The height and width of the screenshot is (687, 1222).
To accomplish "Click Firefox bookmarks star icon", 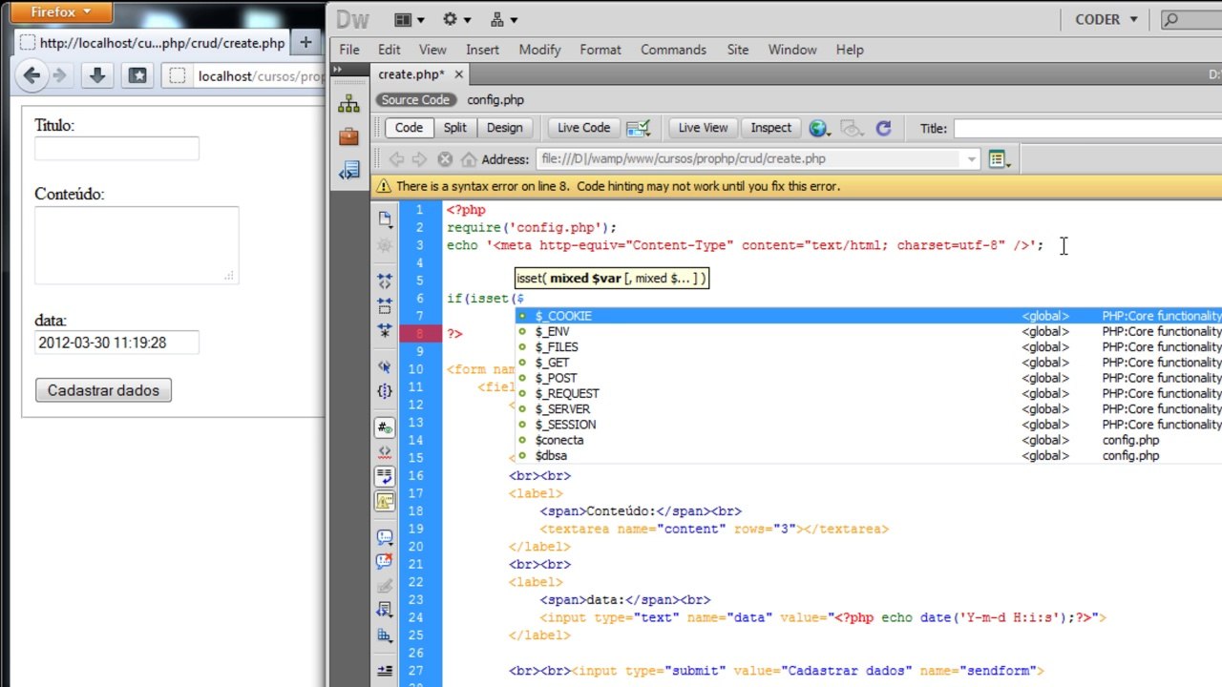I will point(137,76).
